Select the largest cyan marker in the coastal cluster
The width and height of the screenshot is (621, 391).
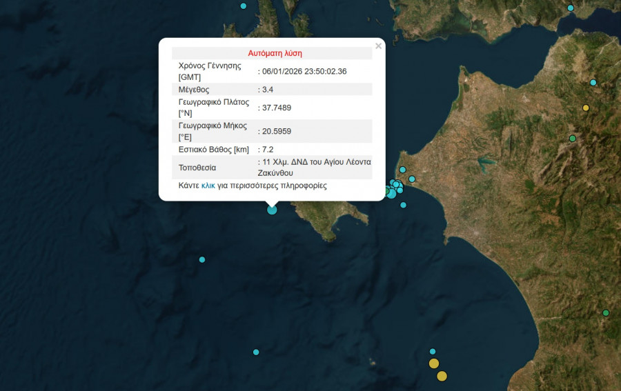pos(391,194)
